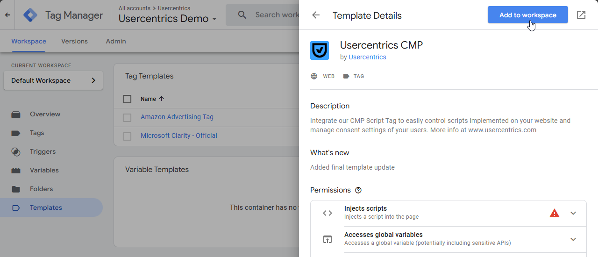
Task: Click the search magnifier icon
Action: [x=242, y=15]
